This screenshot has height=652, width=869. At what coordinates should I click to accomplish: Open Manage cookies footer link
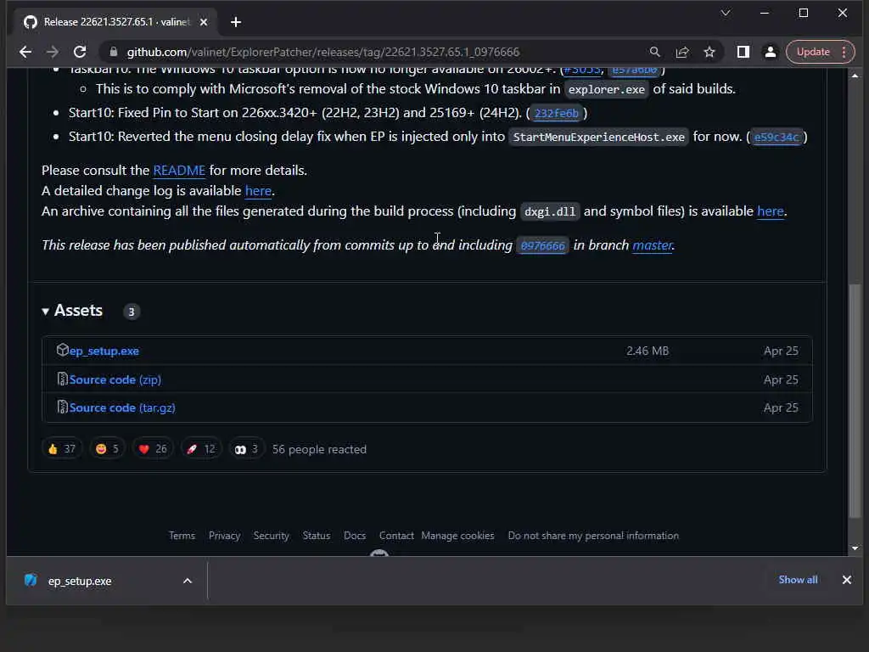click(x=457, y=537)
